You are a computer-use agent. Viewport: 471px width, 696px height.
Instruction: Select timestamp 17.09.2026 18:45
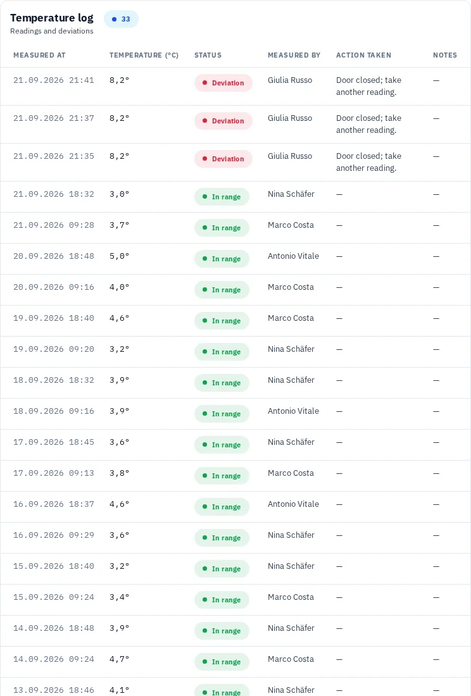(54, 442)
